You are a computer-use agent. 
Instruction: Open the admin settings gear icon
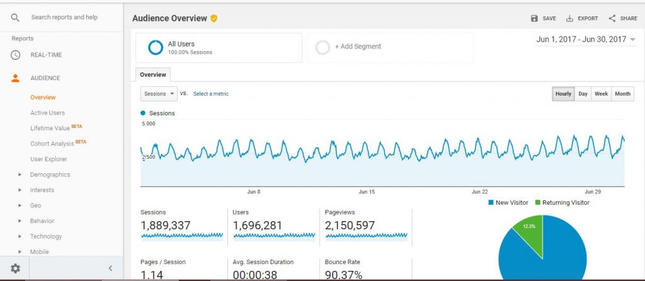click(x=15, y=268)
